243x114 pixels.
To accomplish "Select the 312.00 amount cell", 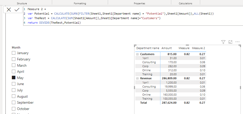I will coord(172,70).
